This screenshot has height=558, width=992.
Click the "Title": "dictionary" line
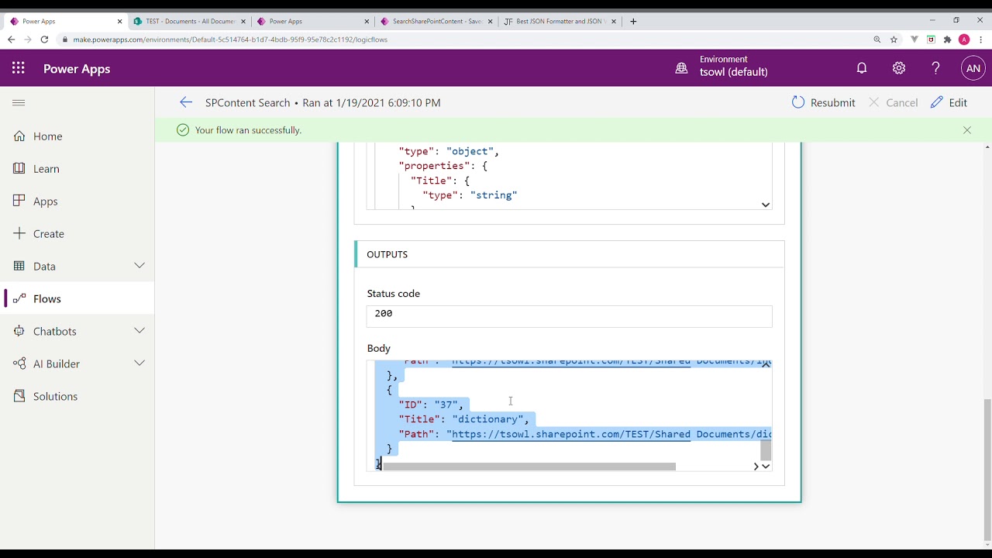point(463,419)
